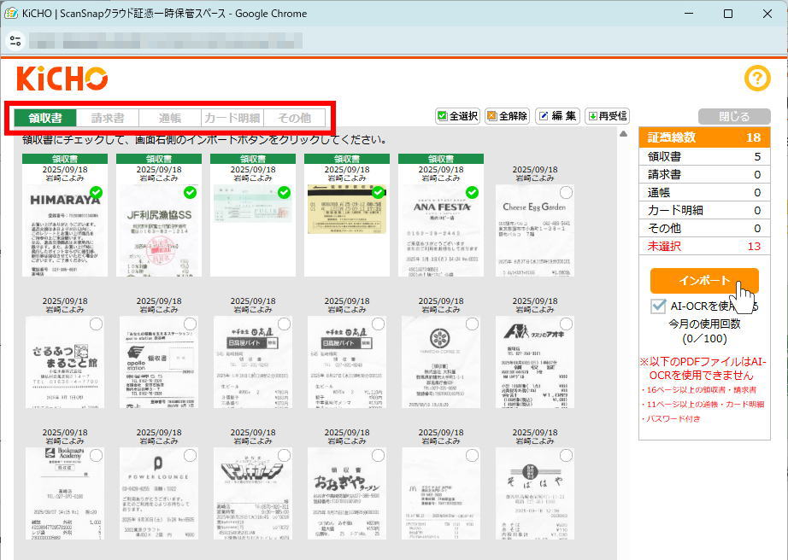Viewport: 788px width, 560px height.
Task: Select the apollo station receipt circle
Action: tap(190, 324)
